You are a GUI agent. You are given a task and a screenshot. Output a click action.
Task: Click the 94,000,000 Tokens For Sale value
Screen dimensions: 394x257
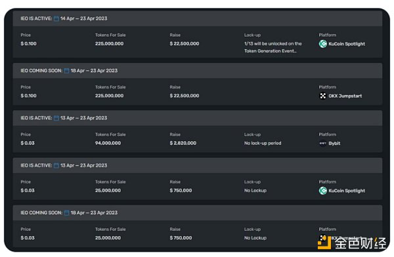coord(108,143)
